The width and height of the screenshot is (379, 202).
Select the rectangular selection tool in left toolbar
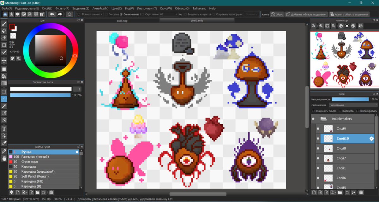tap(4, 92)
